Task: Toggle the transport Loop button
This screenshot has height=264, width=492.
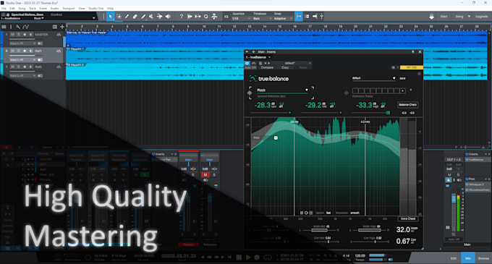Action: (x=267, y=257)
